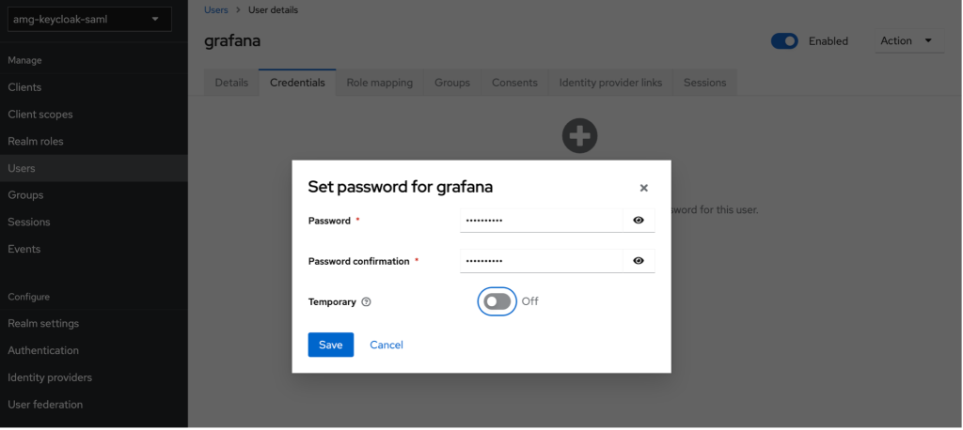963x430 pixels.
Task: Open User federation in the sidebar
Action: point(94,405)
